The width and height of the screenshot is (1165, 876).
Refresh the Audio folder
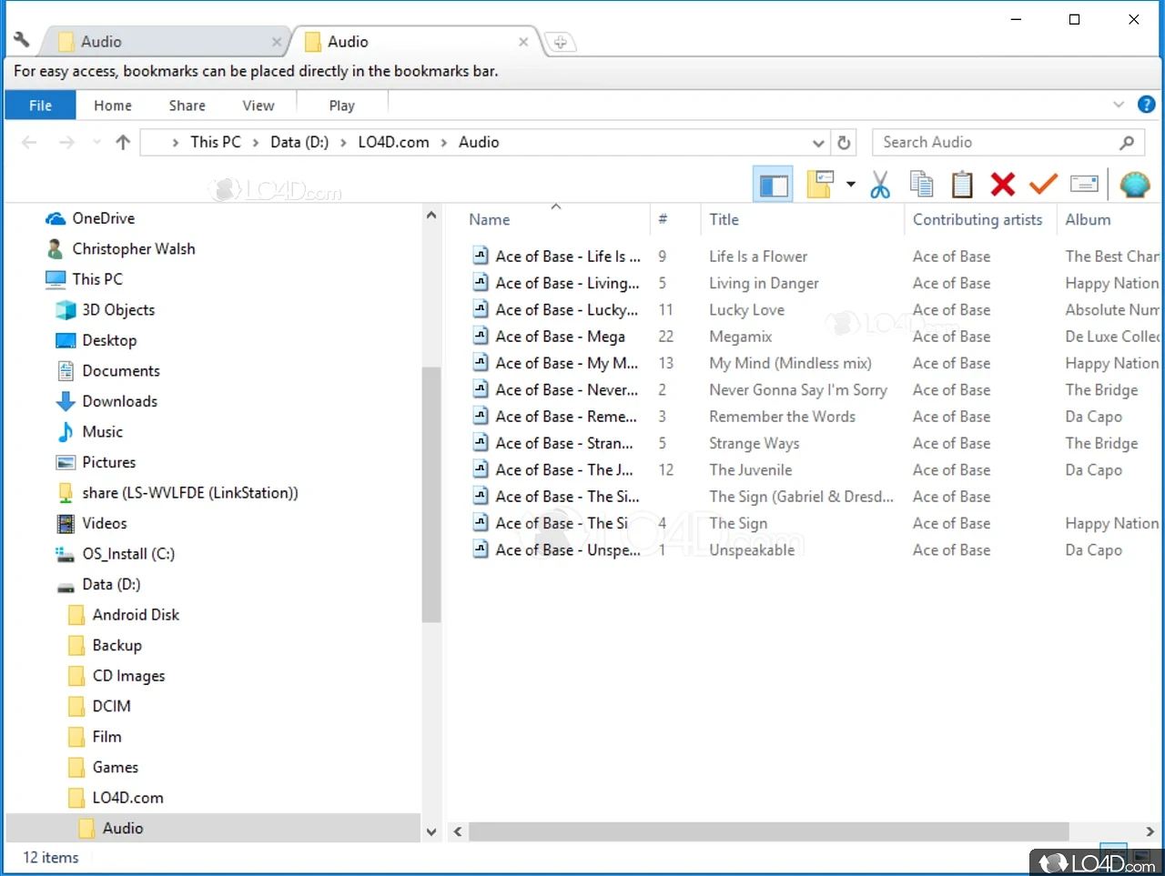click(x=844, y=143)
